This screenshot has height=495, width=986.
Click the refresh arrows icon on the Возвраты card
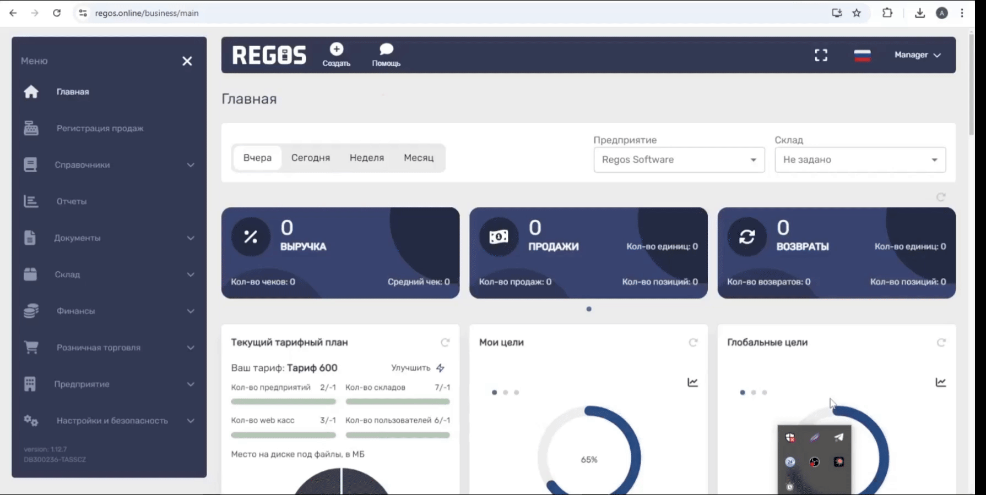pyautogui.click(x=747, y=237)
